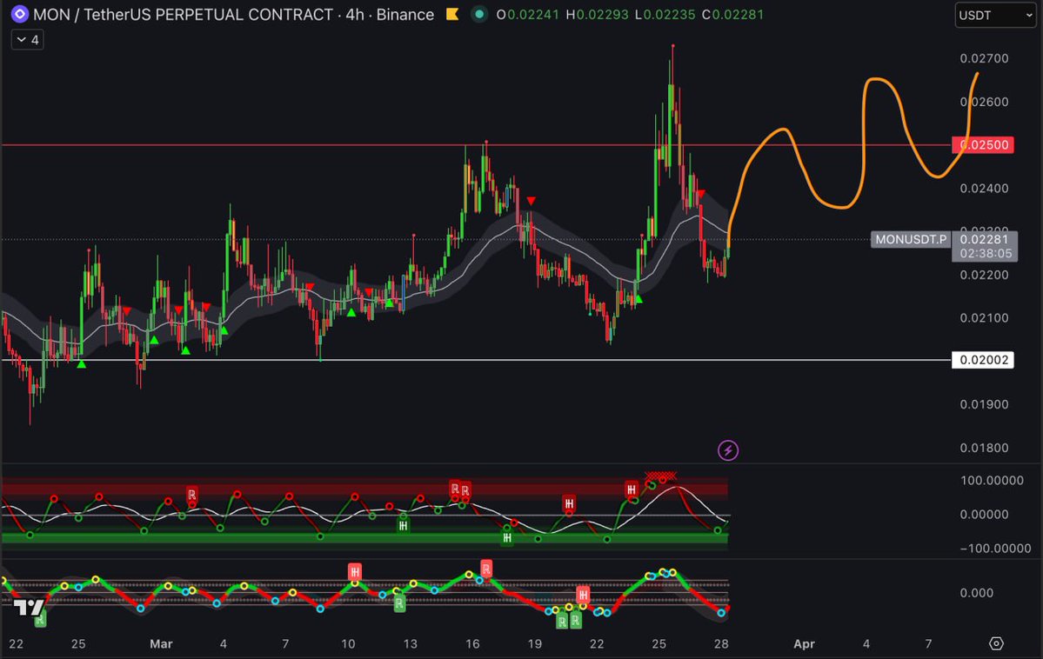The image size is (1043, 659).
Task: Click the 0.02400 price axis label
Action: coord(984,188)
